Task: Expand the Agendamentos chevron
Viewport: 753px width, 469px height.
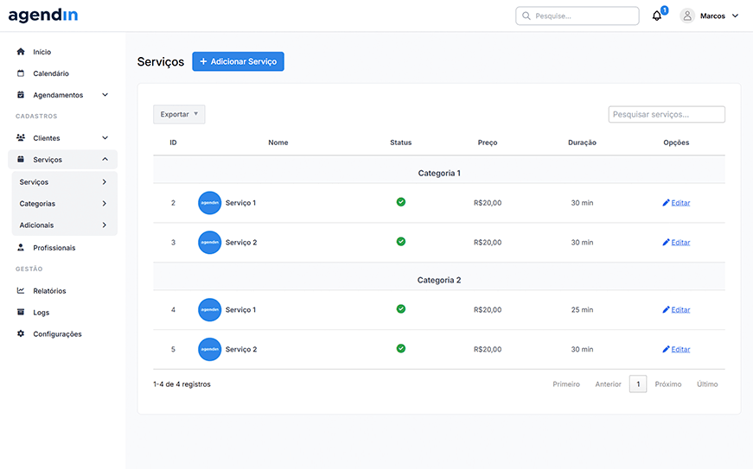Action: pos(105,95)
